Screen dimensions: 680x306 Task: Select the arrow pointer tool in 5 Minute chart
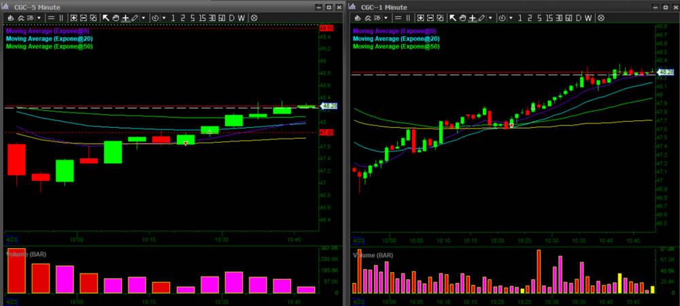(x=105, y=18)
